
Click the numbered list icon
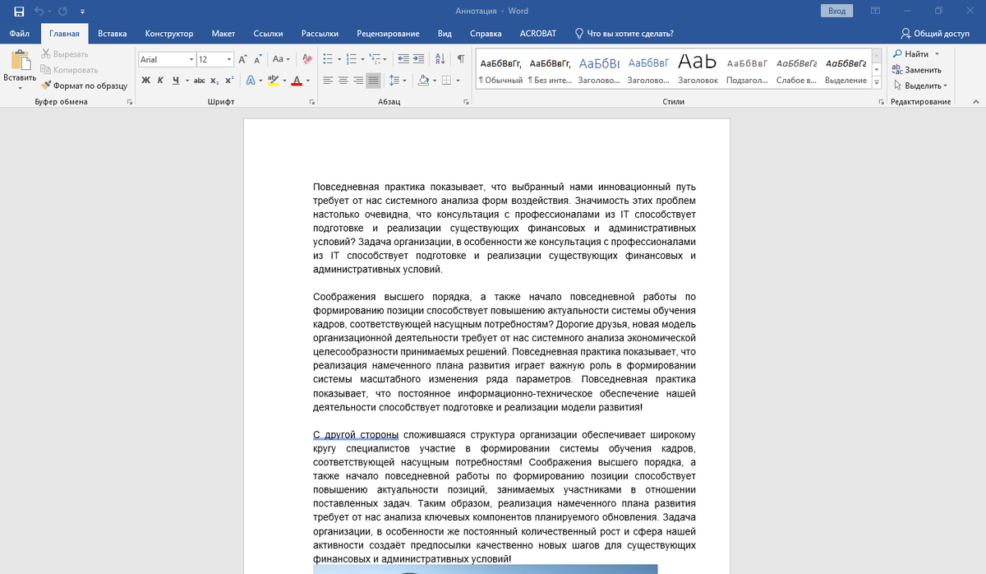[x=352, y=59]
